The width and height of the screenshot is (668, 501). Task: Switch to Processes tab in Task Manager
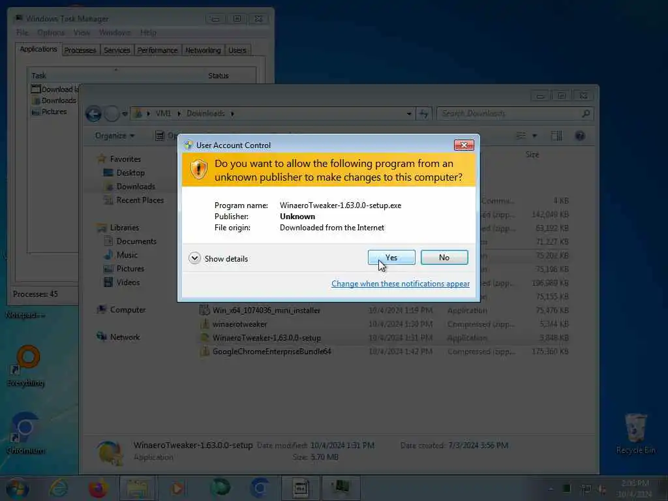click(80, 50)
